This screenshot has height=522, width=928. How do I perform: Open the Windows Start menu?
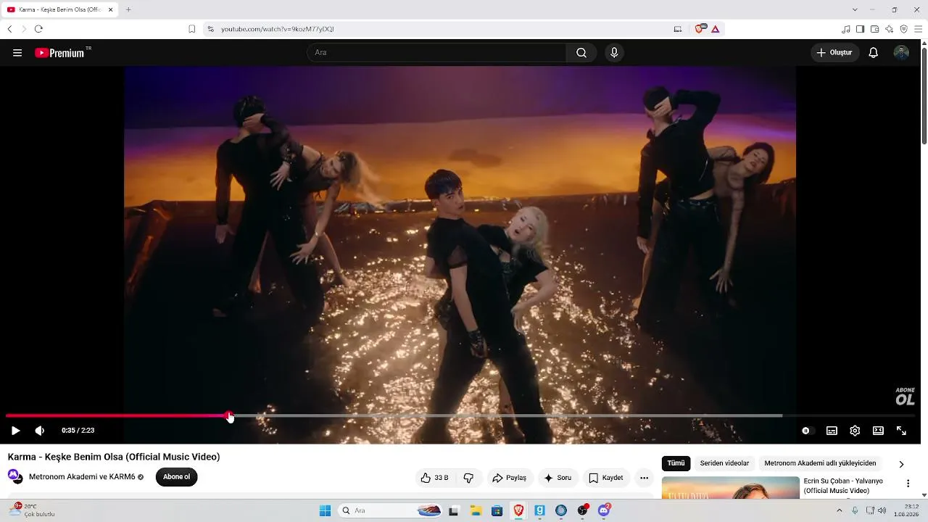click(x=325, y=510)
